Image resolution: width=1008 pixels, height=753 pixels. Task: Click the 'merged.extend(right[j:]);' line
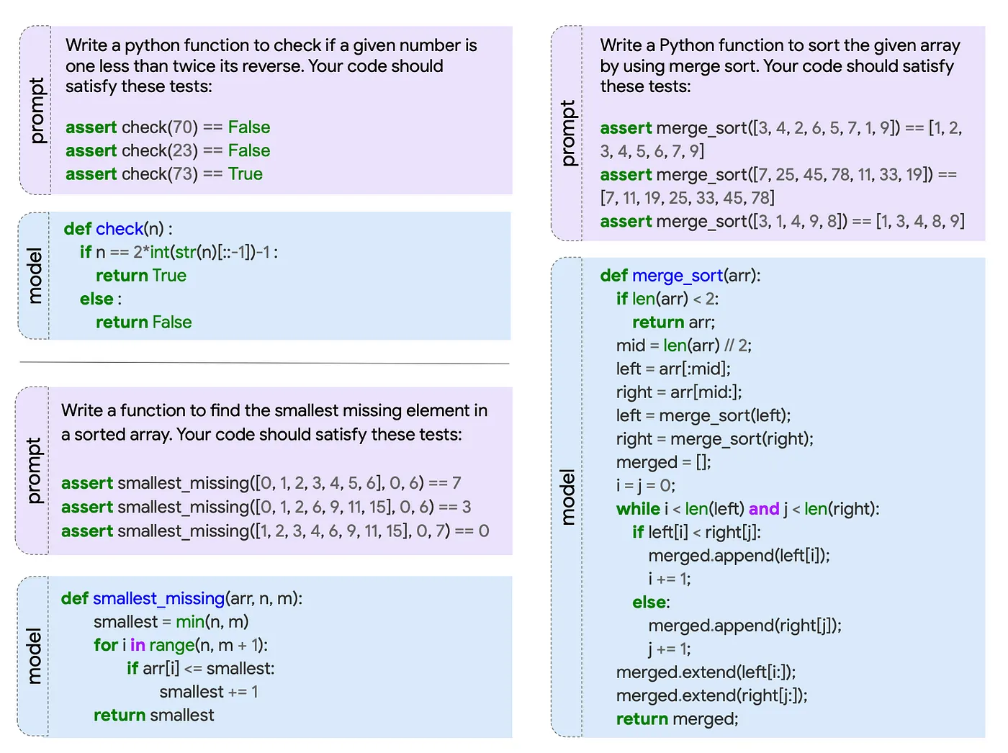712,695
